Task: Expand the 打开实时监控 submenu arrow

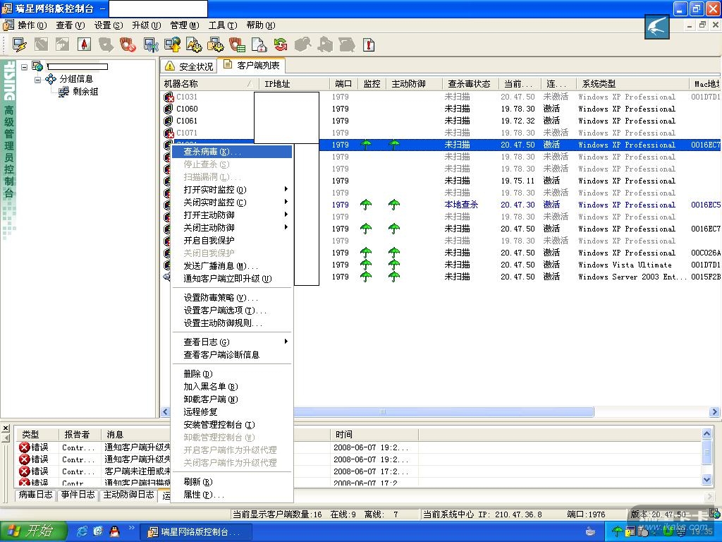Action: (x=286, y=189)
